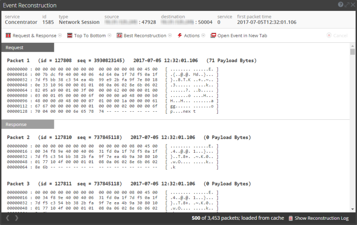Screen dimensions: 357x225
Task: Click the Actions lightning bolt icon
Action: [x=179, y=36]
